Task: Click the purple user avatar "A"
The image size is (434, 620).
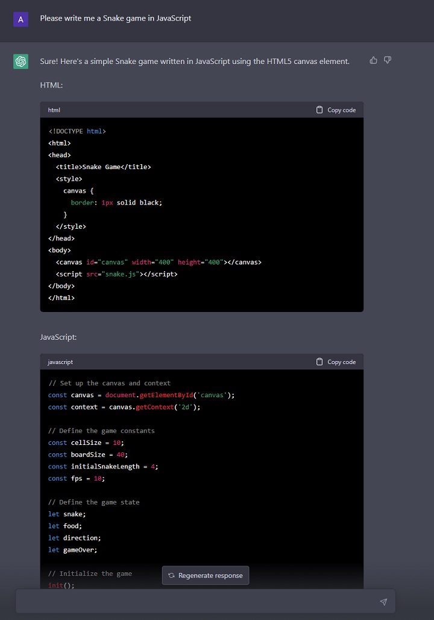Action: (x=21, y=19)
